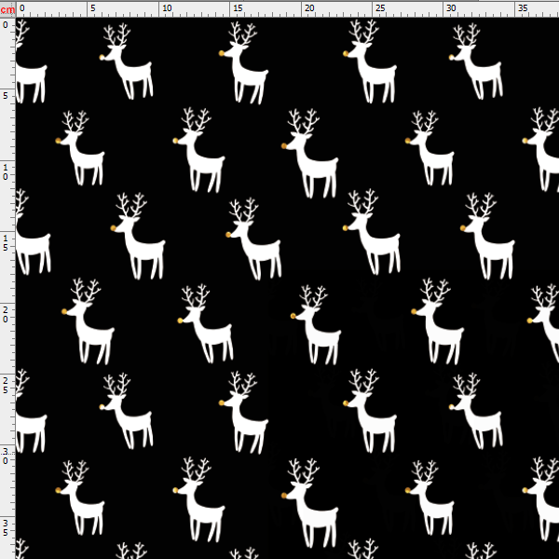Click the 25 mark on horizontal ruler

click(x=380, y=7)
